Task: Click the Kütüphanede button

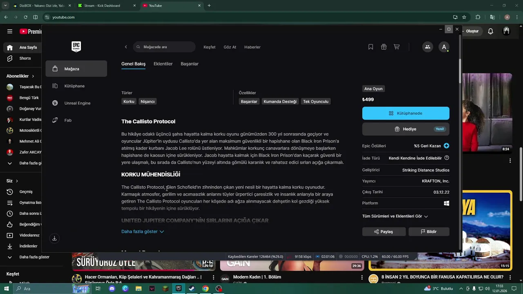Action: (x=406, y=113)
